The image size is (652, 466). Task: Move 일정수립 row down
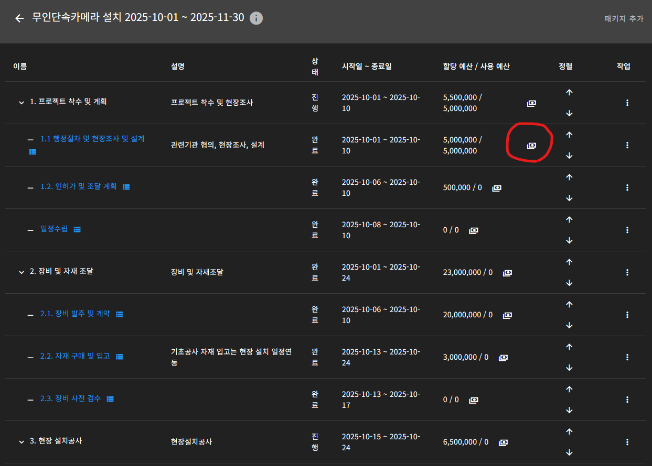[569, 240]
